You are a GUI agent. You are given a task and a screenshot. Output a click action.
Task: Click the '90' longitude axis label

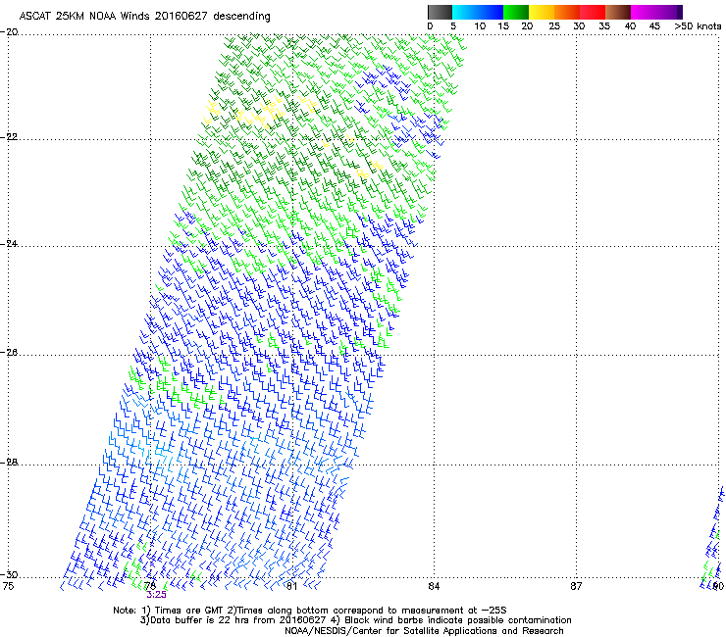click(718, 586)
